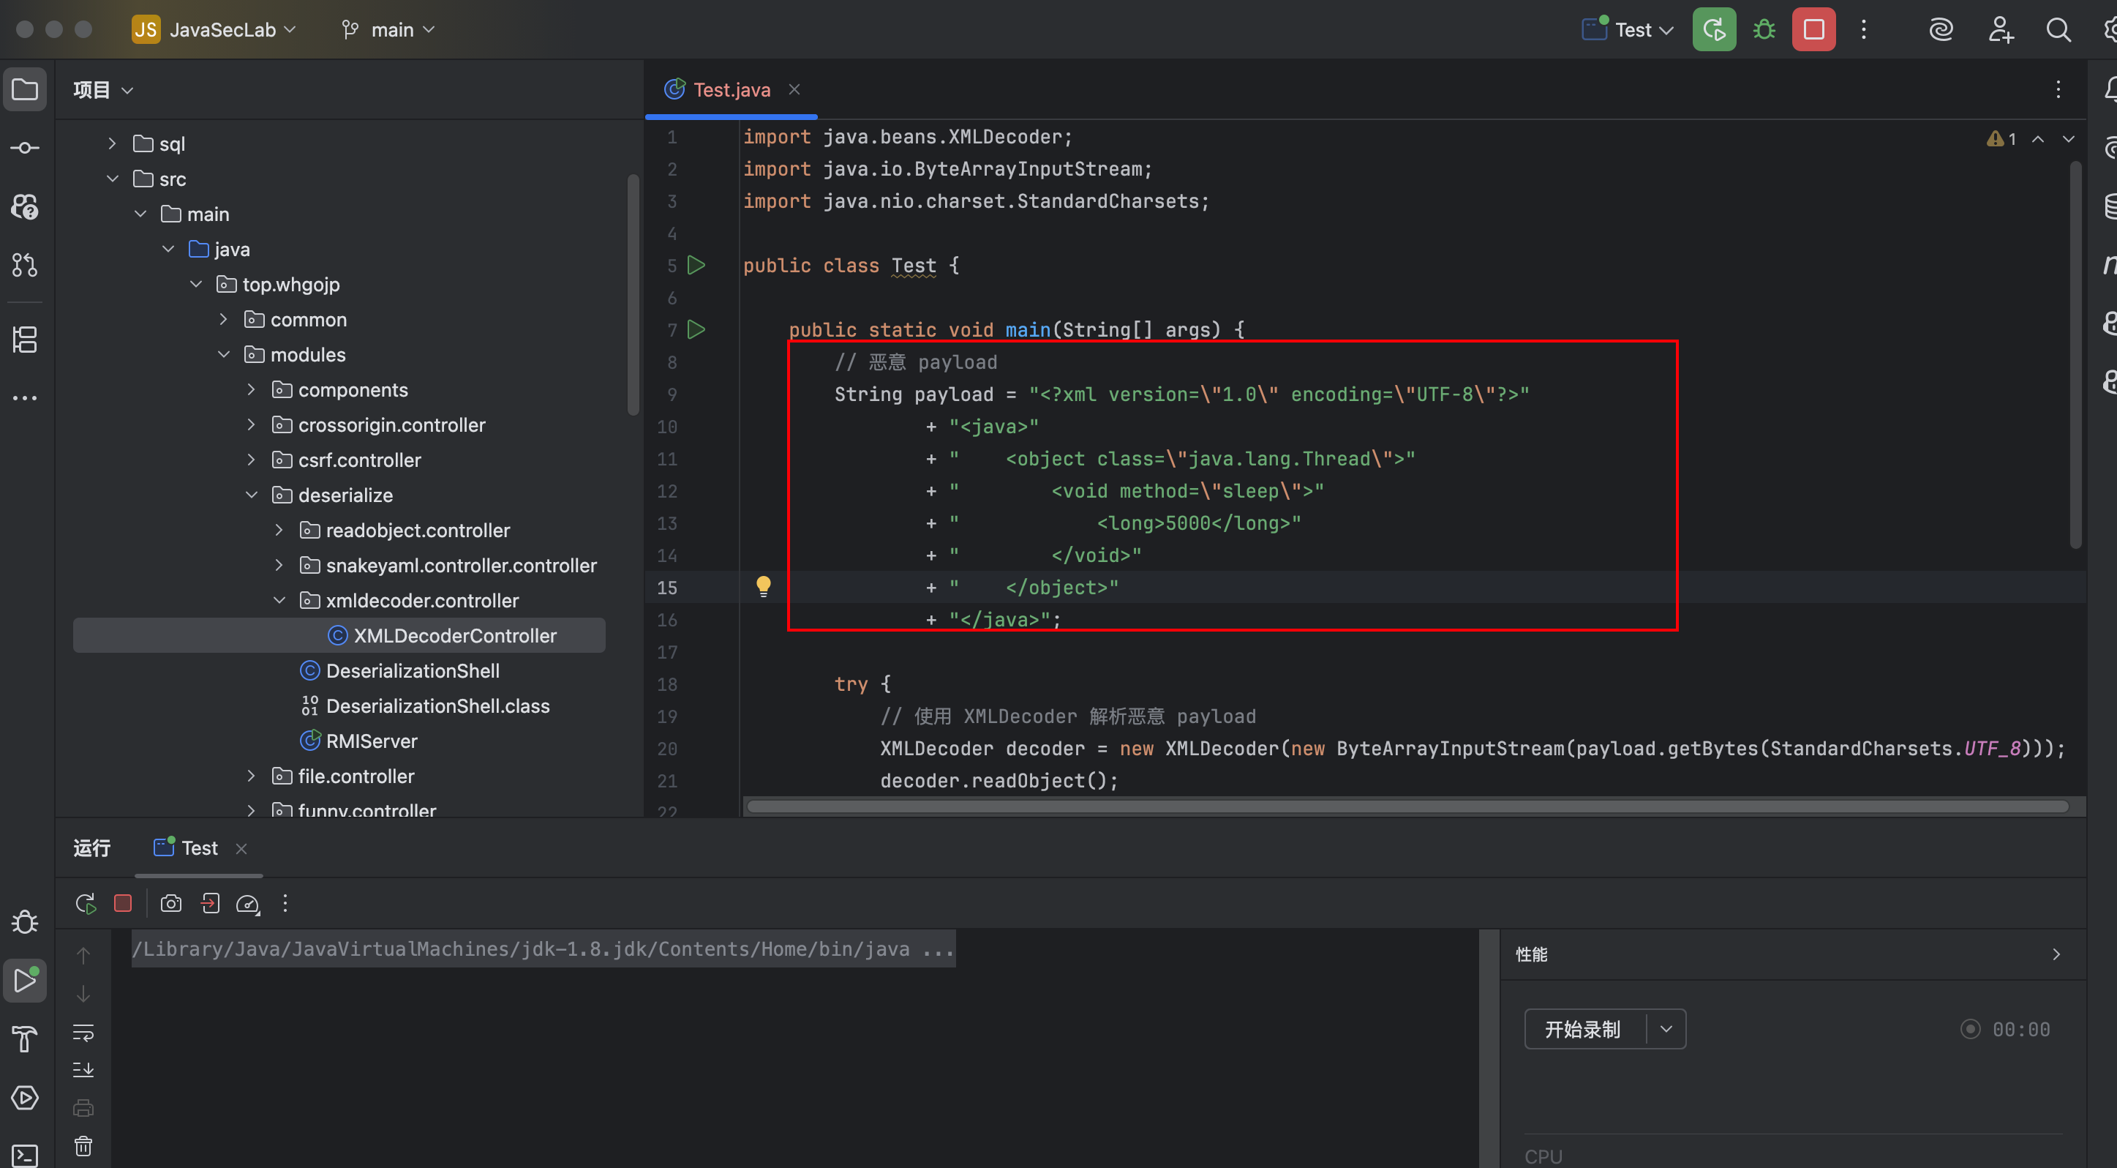Viewport: 2117px width, 1168px height.
Task: Open the main branch dropdown
Action: (388, 31)
